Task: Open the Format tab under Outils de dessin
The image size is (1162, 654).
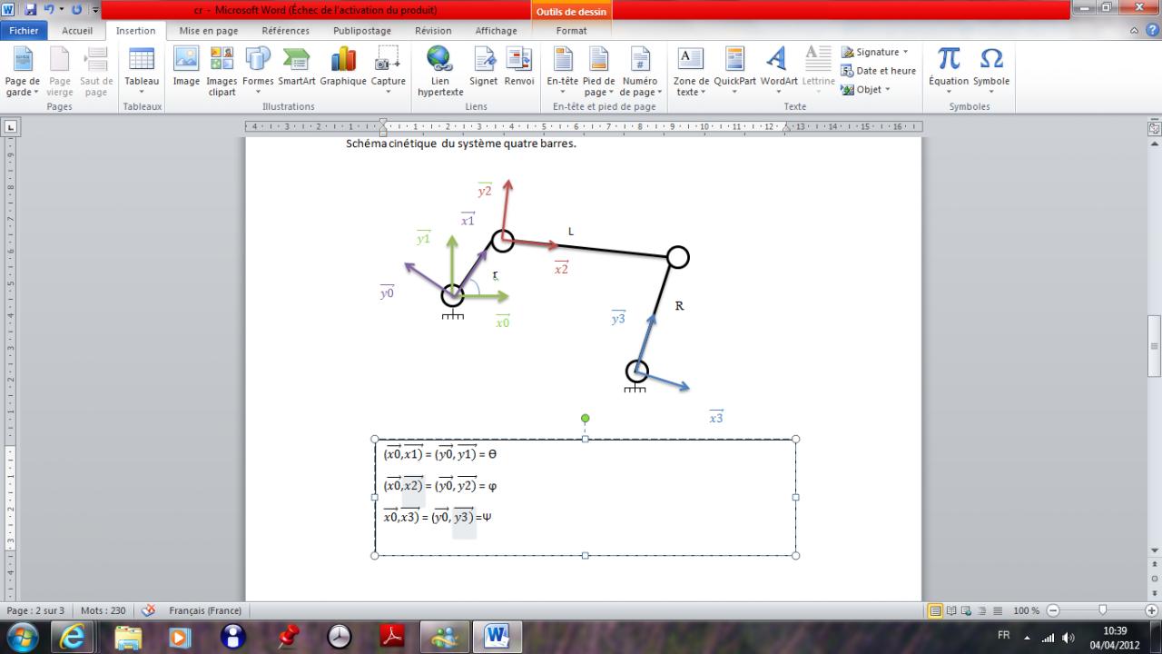Action: [x=572, y=31]
